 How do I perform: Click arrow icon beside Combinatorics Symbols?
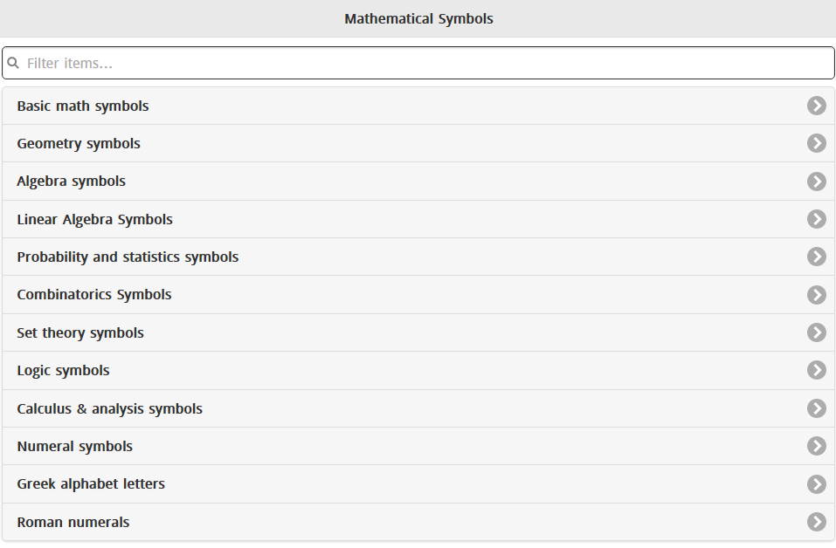click(x=816, y=295)
